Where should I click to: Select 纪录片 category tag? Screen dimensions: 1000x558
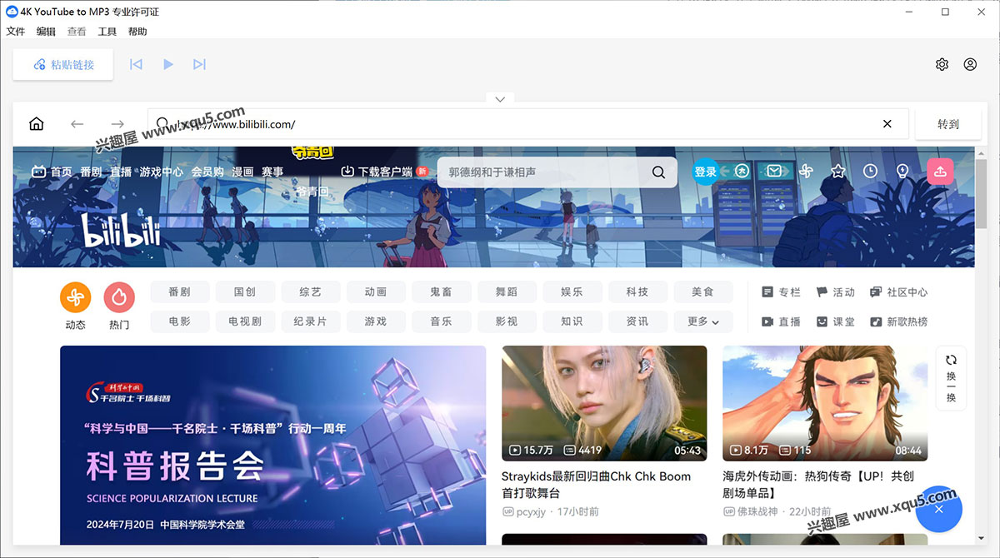click(310, 321)
